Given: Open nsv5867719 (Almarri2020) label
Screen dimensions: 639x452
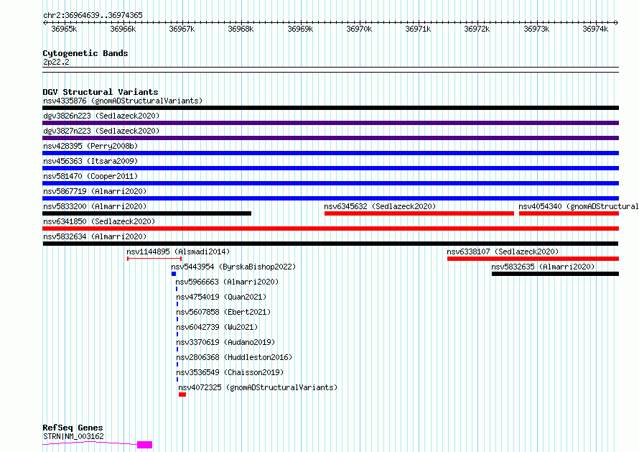Looking at the screenshot, I should (x=95, y=191).
